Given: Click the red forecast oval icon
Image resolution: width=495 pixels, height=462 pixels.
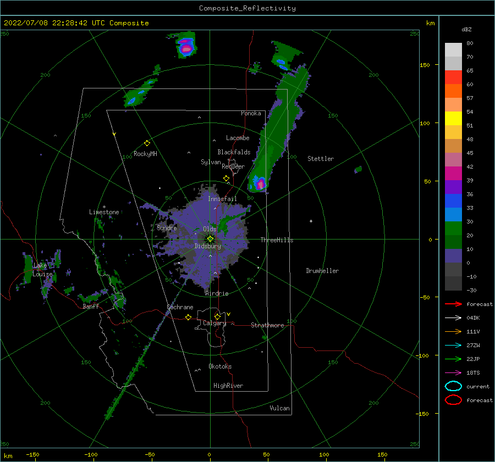Looking at the screenshot, I should [x=453, y=400].
